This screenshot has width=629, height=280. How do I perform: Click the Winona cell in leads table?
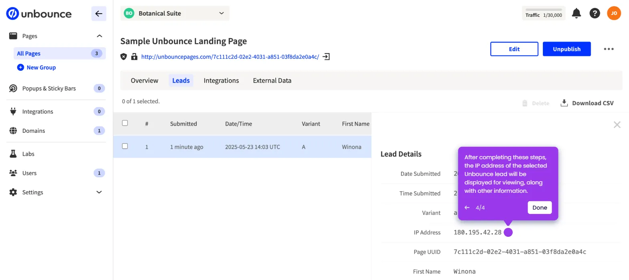(351, 147)
